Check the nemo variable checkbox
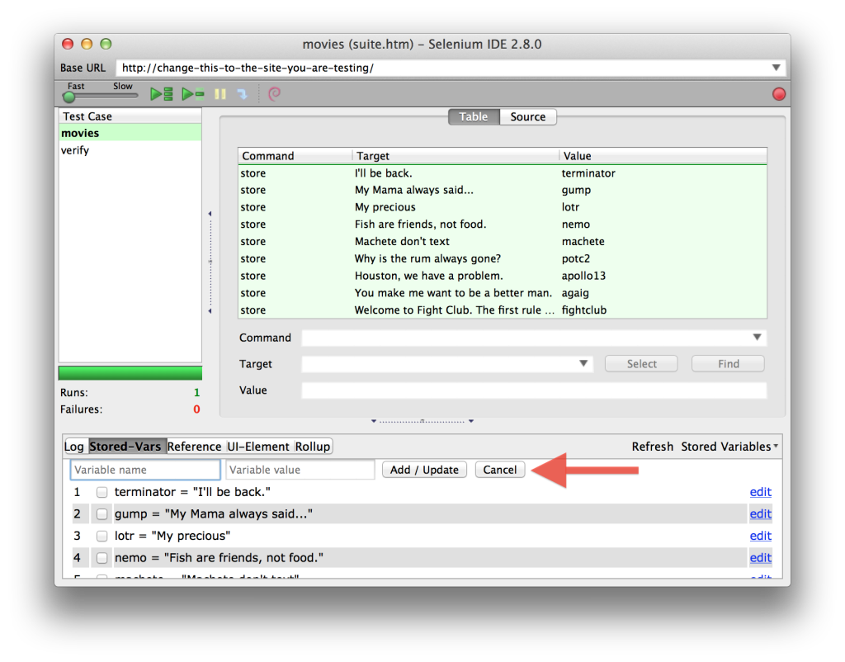 (x=101, y=558)
